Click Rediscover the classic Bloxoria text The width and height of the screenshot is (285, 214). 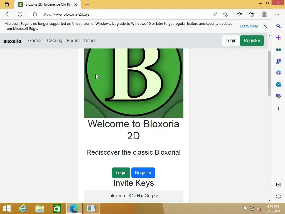134,152
